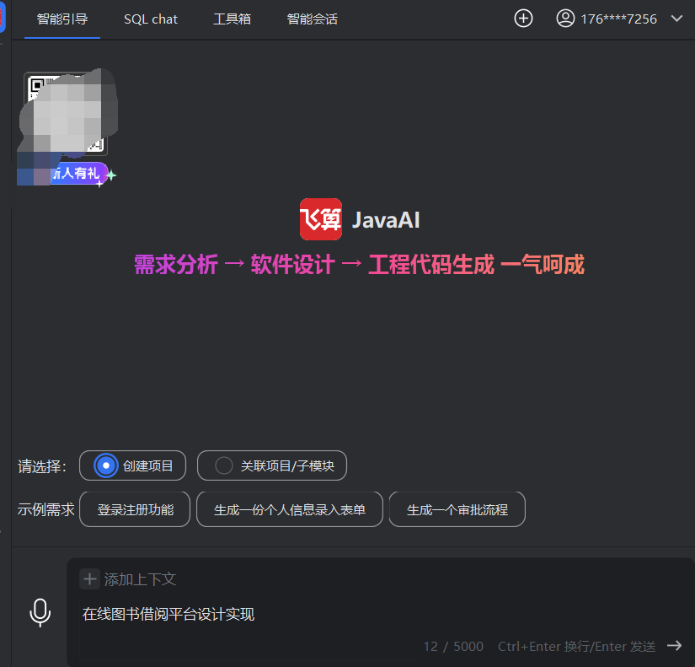Click the plus icon before 添加上下文
The image size is (695, 667).
[90, 579]
